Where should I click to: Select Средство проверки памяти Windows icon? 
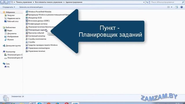(27, 45)
